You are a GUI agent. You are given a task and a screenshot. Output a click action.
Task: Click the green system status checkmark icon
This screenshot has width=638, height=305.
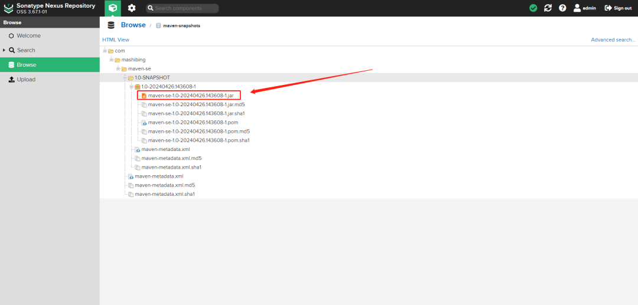[533, 8]
